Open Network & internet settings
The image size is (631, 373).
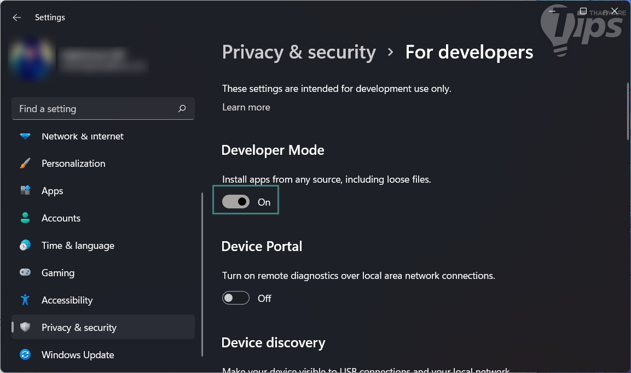click(x=82, y=136)
